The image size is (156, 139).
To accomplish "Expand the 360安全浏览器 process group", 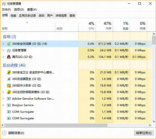I will tap(3, 44).
